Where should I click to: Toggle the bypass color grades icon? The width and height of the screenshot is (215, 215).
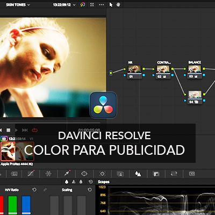83,5
